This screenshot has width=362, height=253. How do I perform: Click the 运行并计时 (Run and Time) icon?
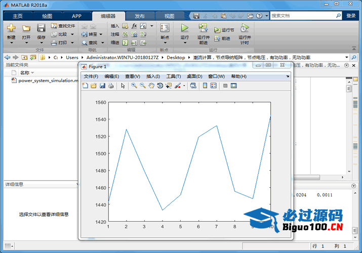245,28
